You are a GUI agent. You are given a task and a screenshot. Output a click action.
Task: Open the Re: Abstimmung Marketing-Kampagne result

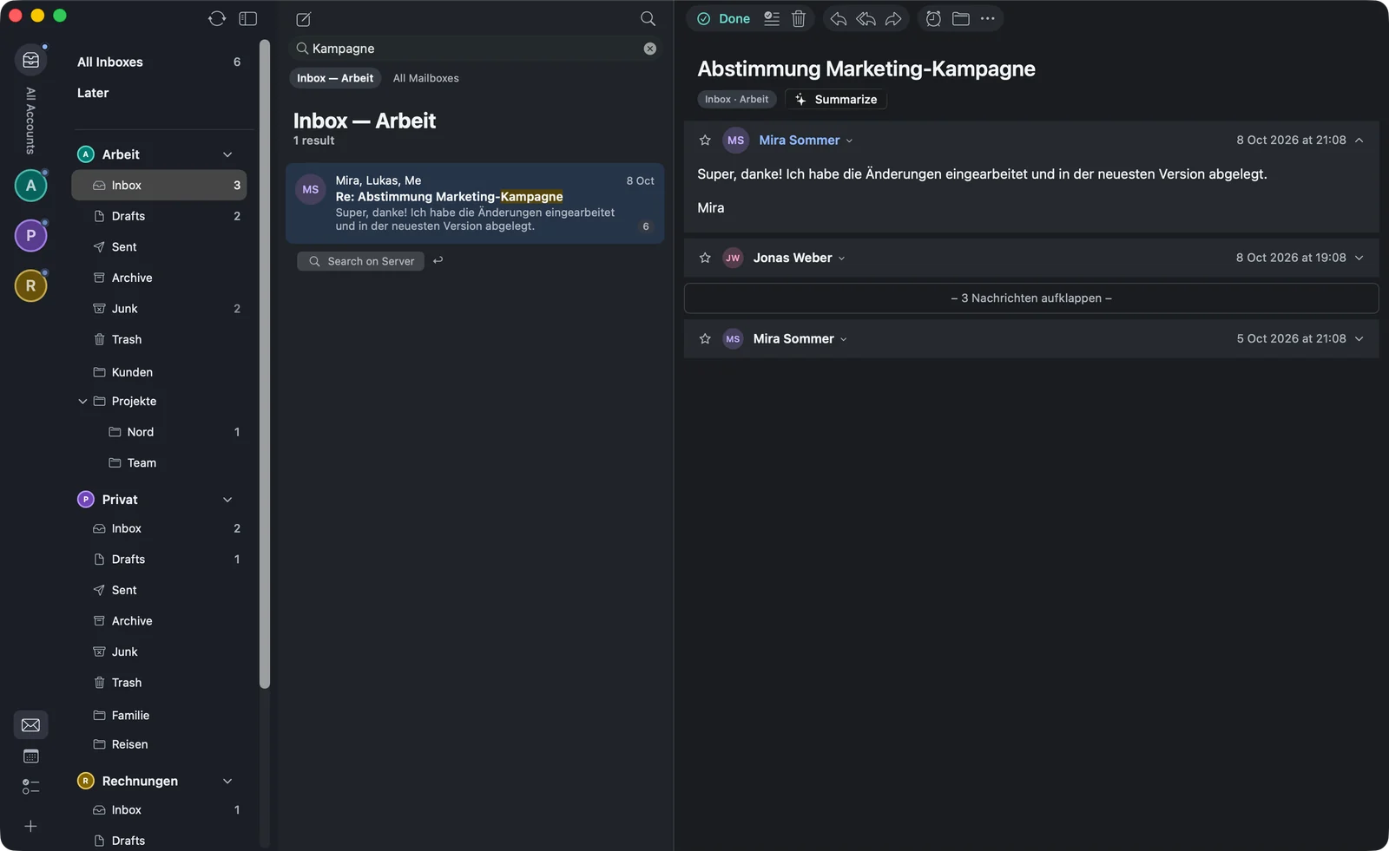[x=475, y=203]
